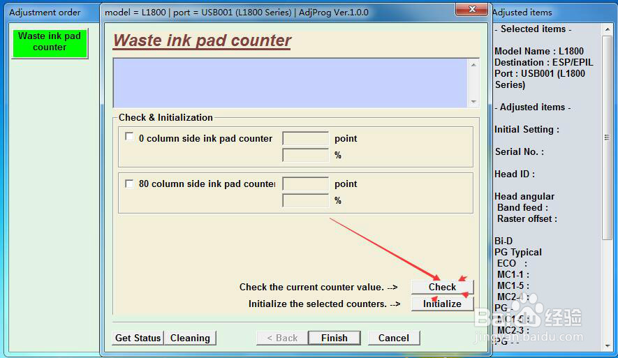Click the Cancel button

point(393,338)
